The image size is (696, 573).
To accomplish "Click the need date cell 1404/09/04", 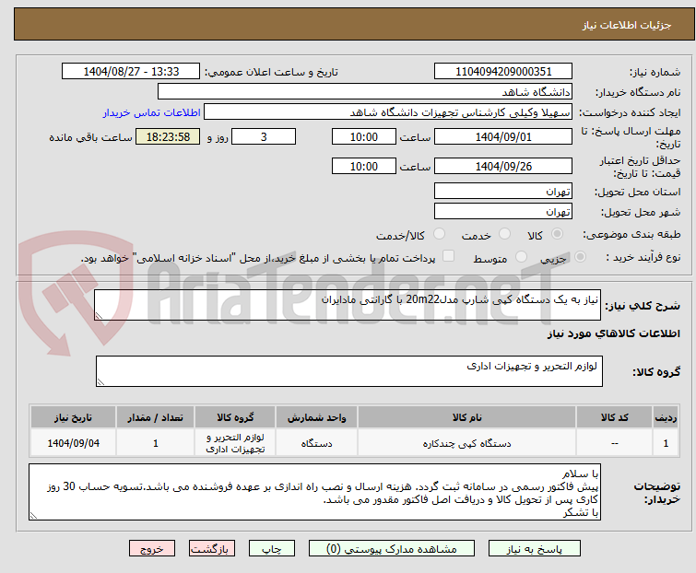I will tap(73, 443).
